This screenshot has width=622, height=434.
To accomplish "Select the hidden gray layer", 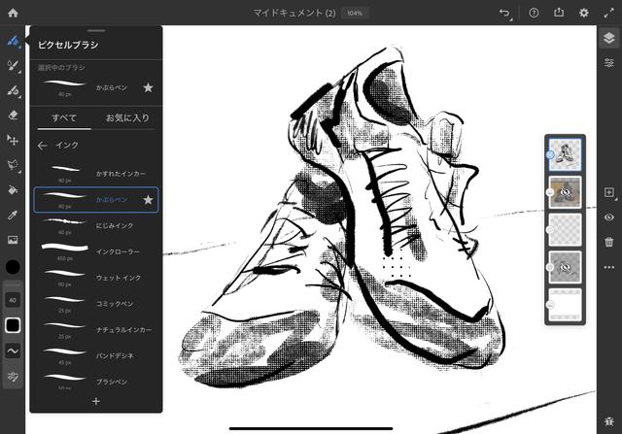I will [x=565, y=267].
